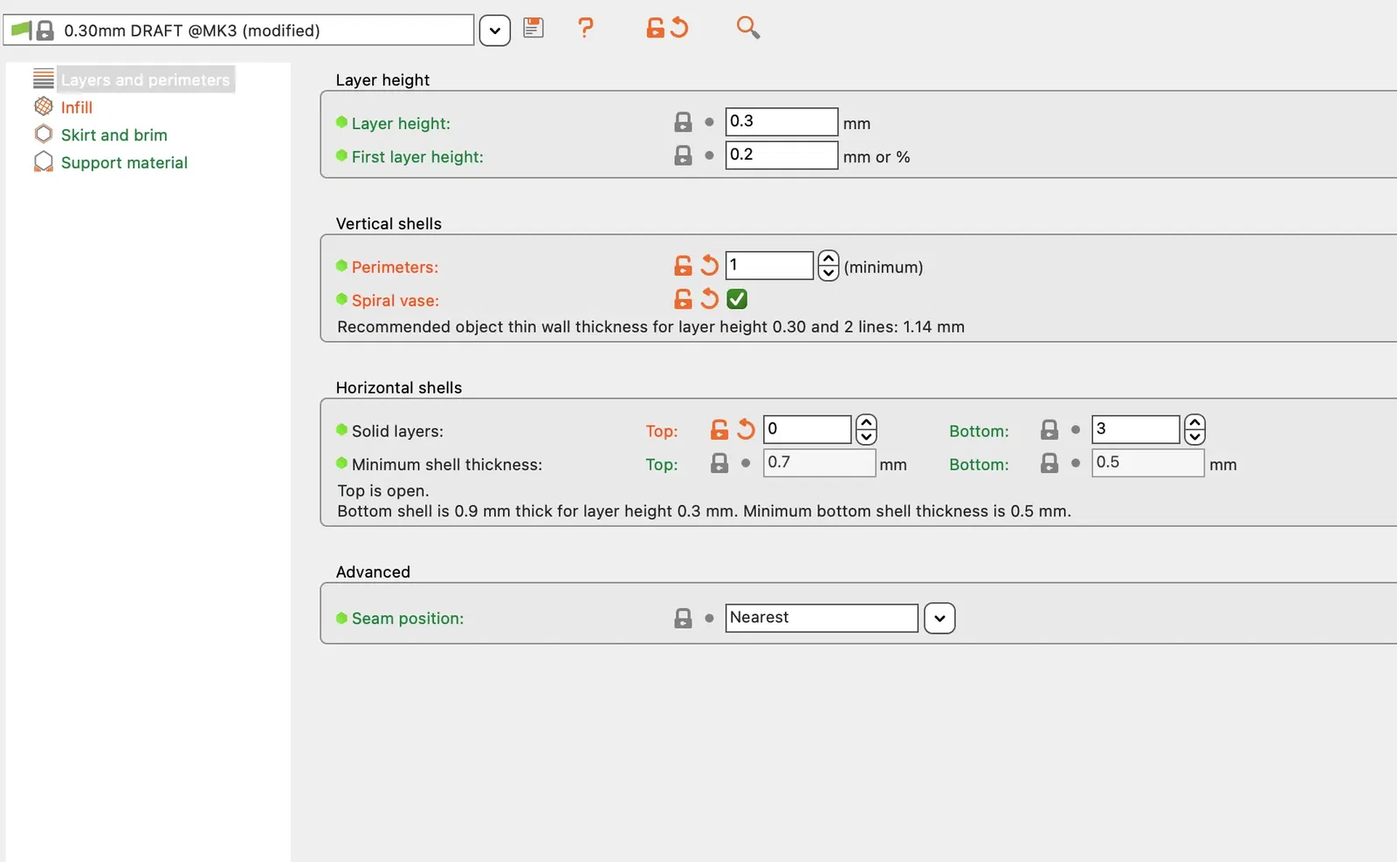Click the lock icon next to Layer height
This screenshot has width=1397, height=862.
point(683,122)
